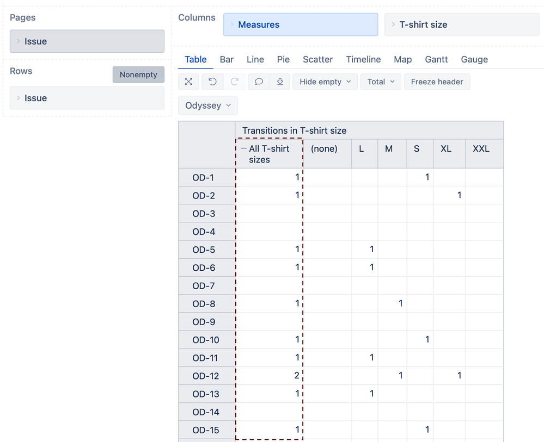Toggle the Nonempty rows filter
544x442 pixels.
[x=138, y=74]
